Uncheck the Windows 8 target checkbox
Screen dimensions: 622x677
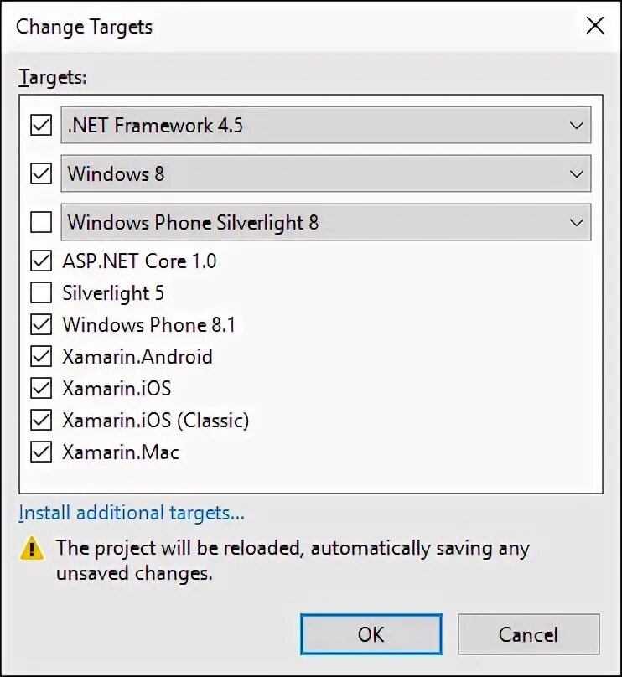40,174
